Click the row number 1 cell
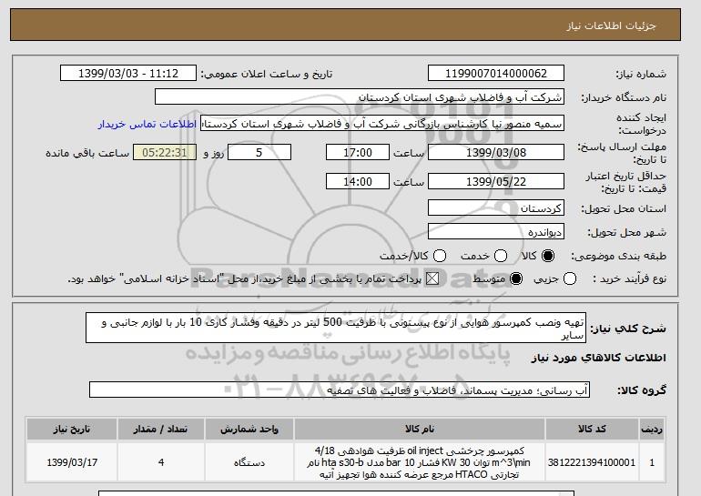The image size is (701, 496). [x=652, y=462]
